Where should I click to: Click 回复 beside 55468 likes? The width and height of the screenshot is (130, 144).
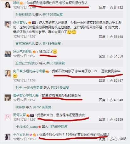click(102, 36)
